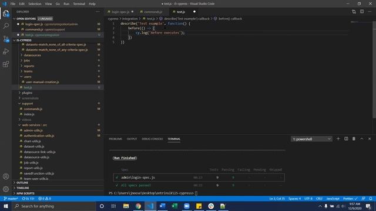Viewport: 376px width, 211px height.
Task: Open the Run and Debug view
Action: tap(6, 51)
